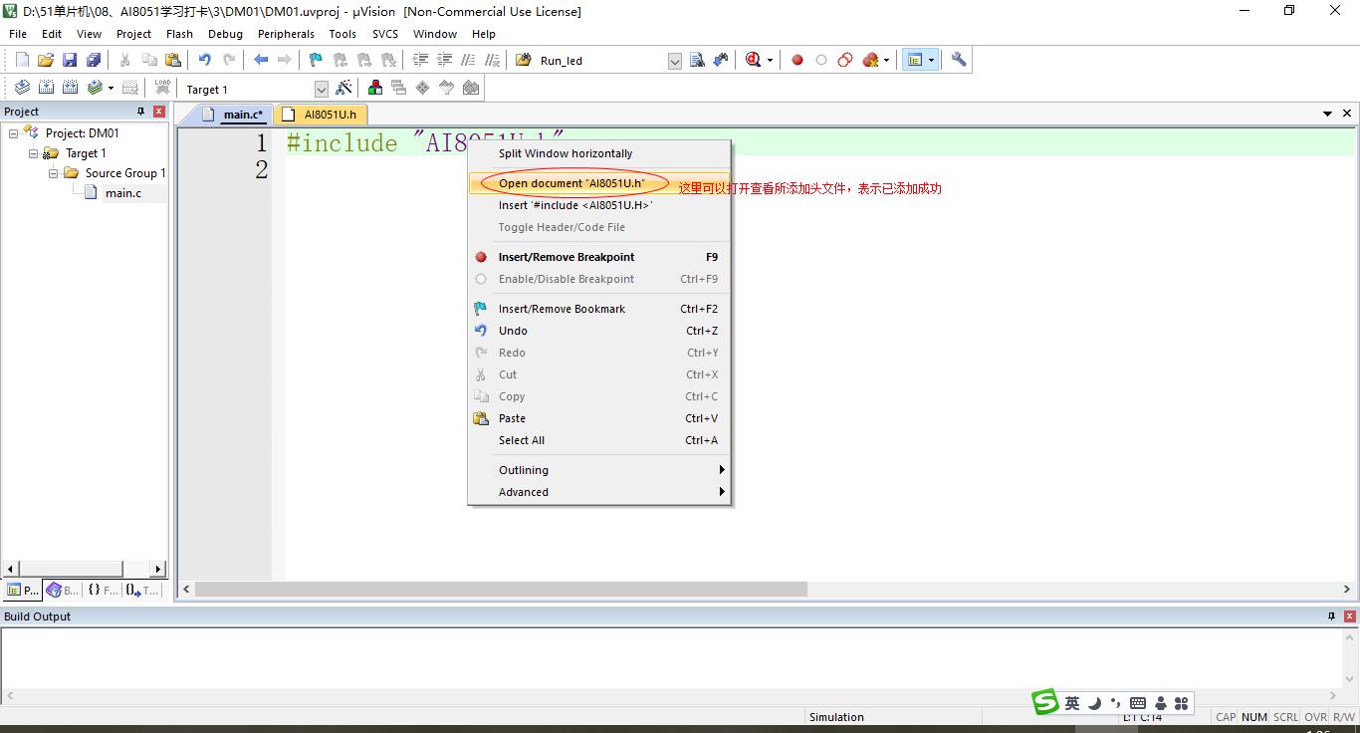Open Options for Target wand icon
The width and height of the screenshot is (1360, 733).
tap(343, 89)
